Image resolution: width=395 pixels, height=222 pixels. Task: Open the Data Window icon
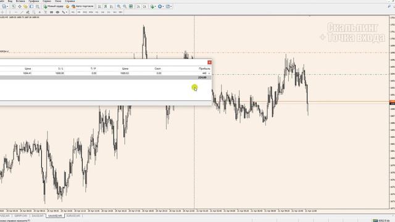[x=20, y=7]
